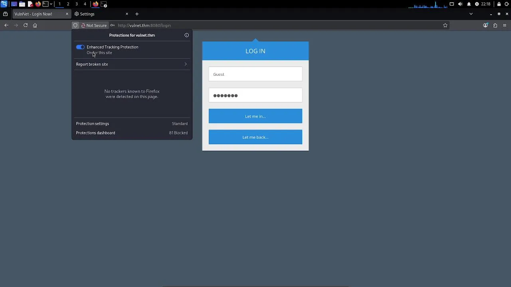The width and height of the screenshot is (511, 287).
Task: Click the password input field
Action: pos(255,95)
